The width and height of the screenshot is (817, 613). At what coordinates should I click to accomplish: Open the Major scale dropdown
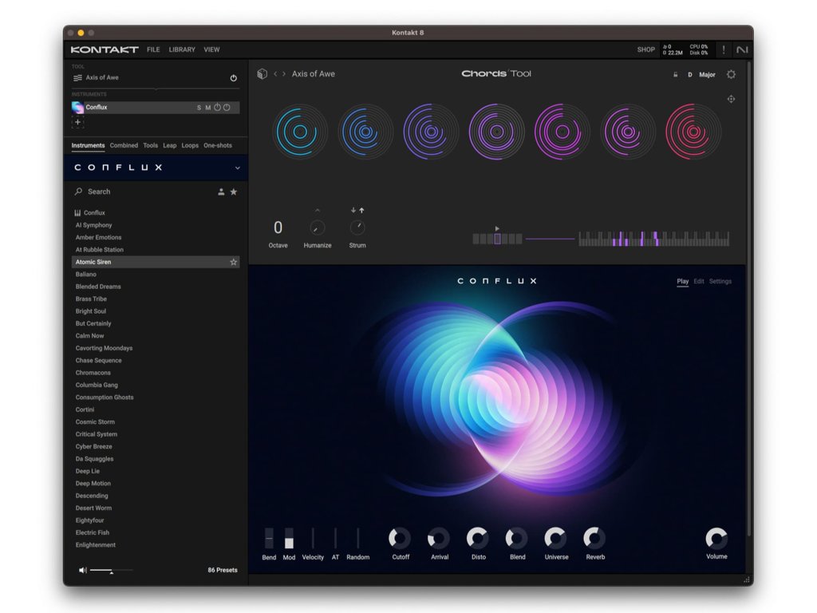tap(707, 74)
